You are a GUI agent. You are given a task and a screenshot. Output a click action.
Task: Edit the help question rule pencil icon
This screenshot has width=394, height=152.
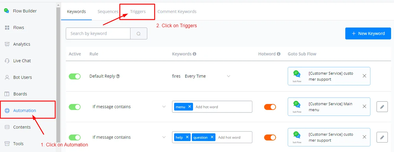(382, 137)
